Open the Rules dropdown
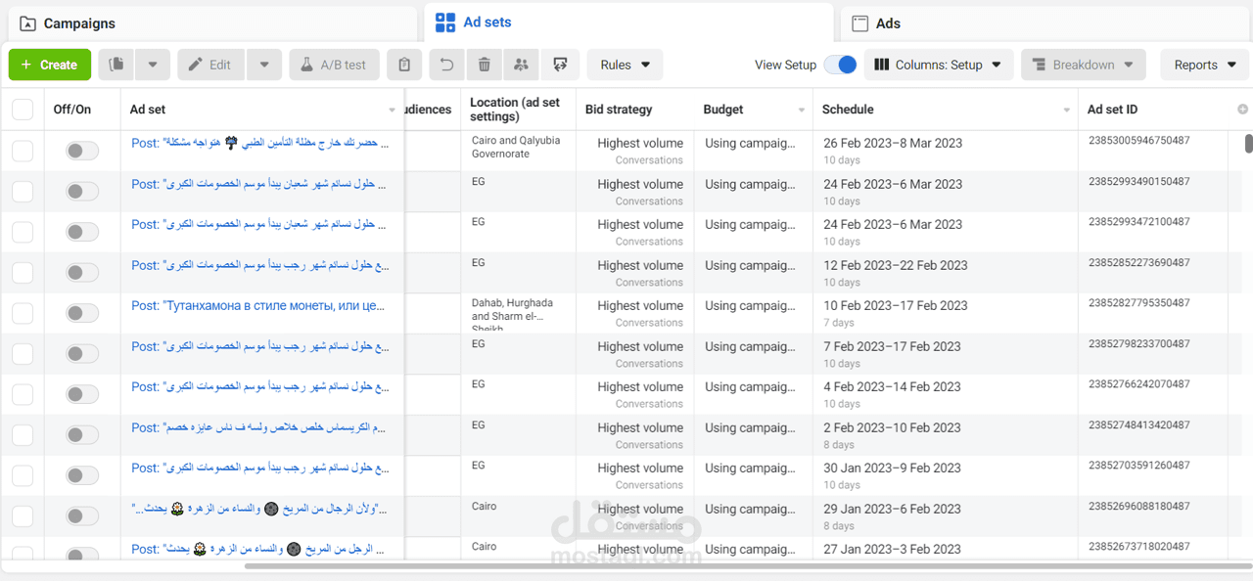The height and width of the screenshot is (581, 1253). pyautogui.click(x=625, y=65)
